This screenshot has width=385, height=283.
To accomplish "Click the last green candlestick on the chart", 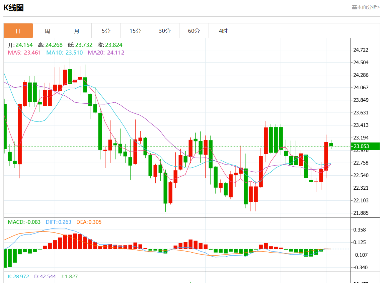I will (331, 145).
